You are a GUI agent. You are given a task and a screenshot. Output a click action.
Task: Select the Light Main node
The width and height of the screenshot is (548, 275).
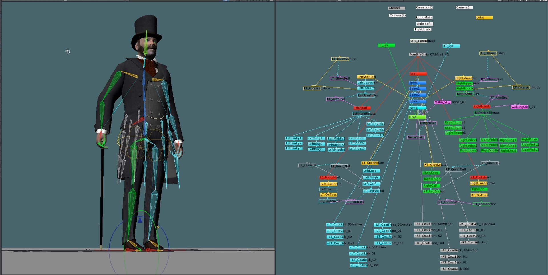point(424,17)
